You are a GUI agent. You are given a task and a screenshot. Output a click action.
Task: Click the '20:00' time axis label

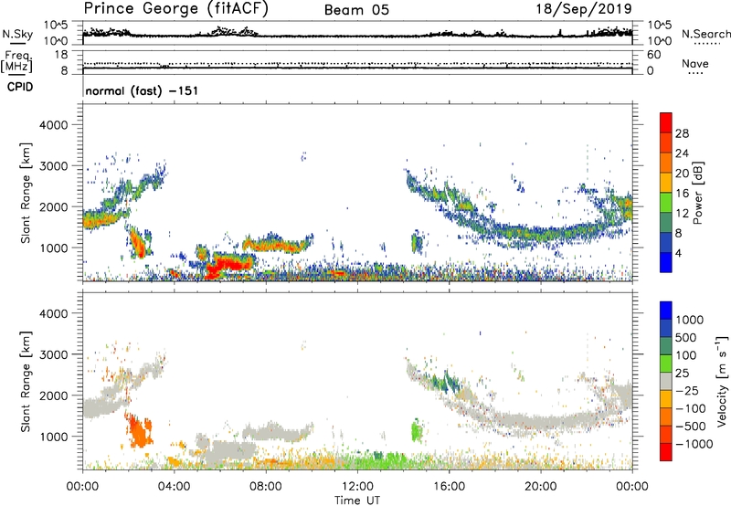tap(540, 486)
